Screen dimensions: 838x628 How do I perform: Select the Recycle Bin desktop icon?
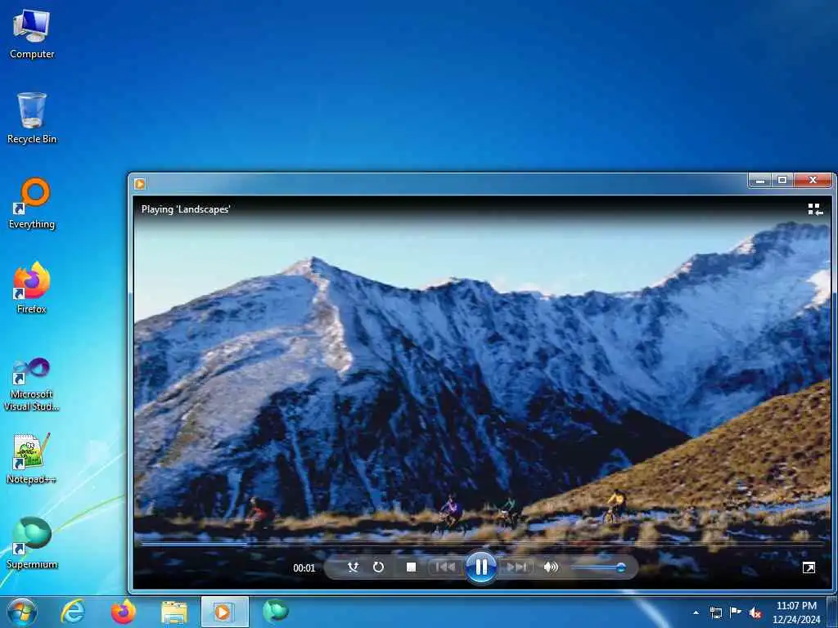tap(32, 119)
